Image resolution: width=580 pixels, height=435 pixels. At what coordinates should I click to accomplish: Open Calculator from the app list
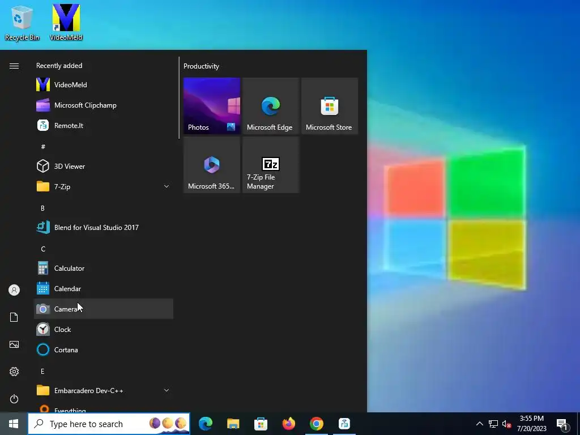click(x=104, y=268)
